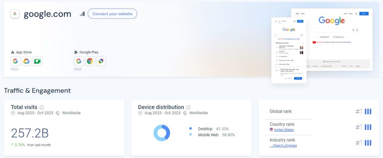The image size is (383, 158).
Task: Open the Google Meet app icon
Action: click(37, 61)
